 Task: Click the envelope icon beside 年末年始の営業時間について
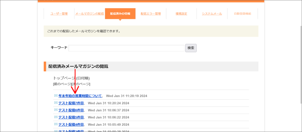click(56, 96)
